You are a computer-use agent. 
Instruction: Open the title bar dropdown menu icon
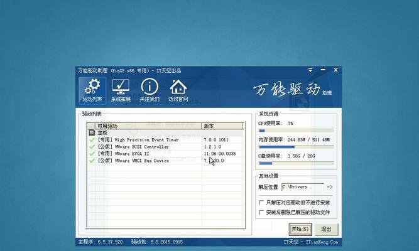coord(310,70)
